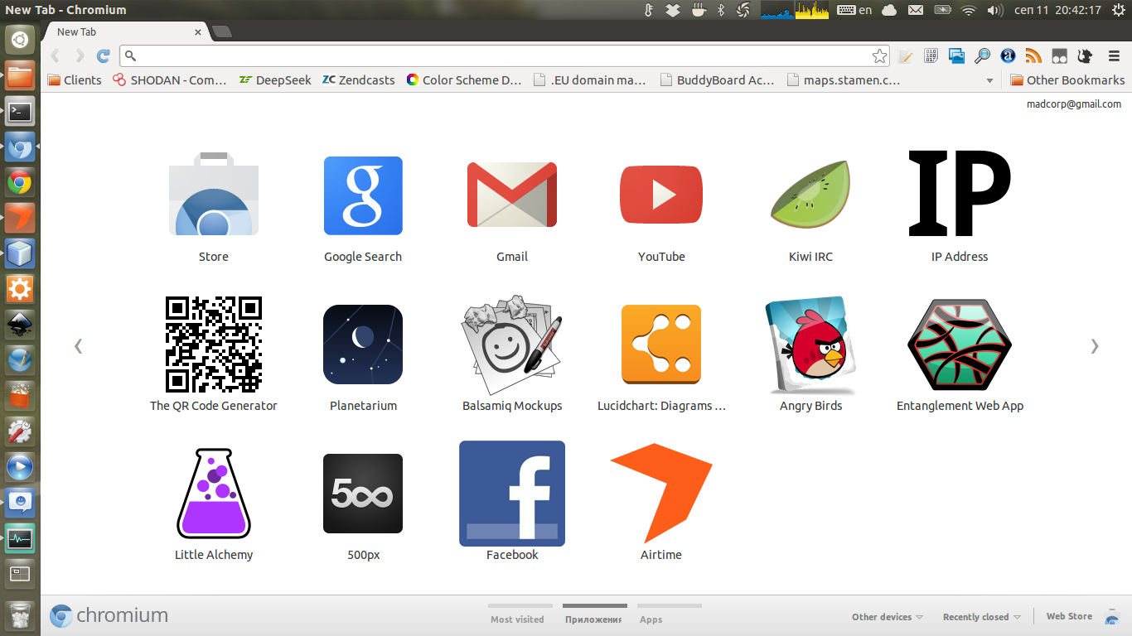
Task: Click the binary code extension icon
Action: point(931,56)
